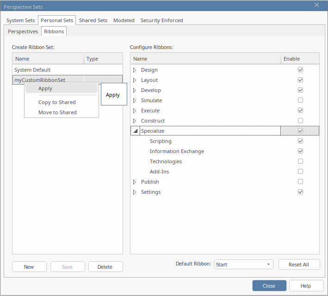Image resolution: width=328 pixels, height=296 pixels.
Task: Expand the Settings ribbon node
Action: coord(135,192)
